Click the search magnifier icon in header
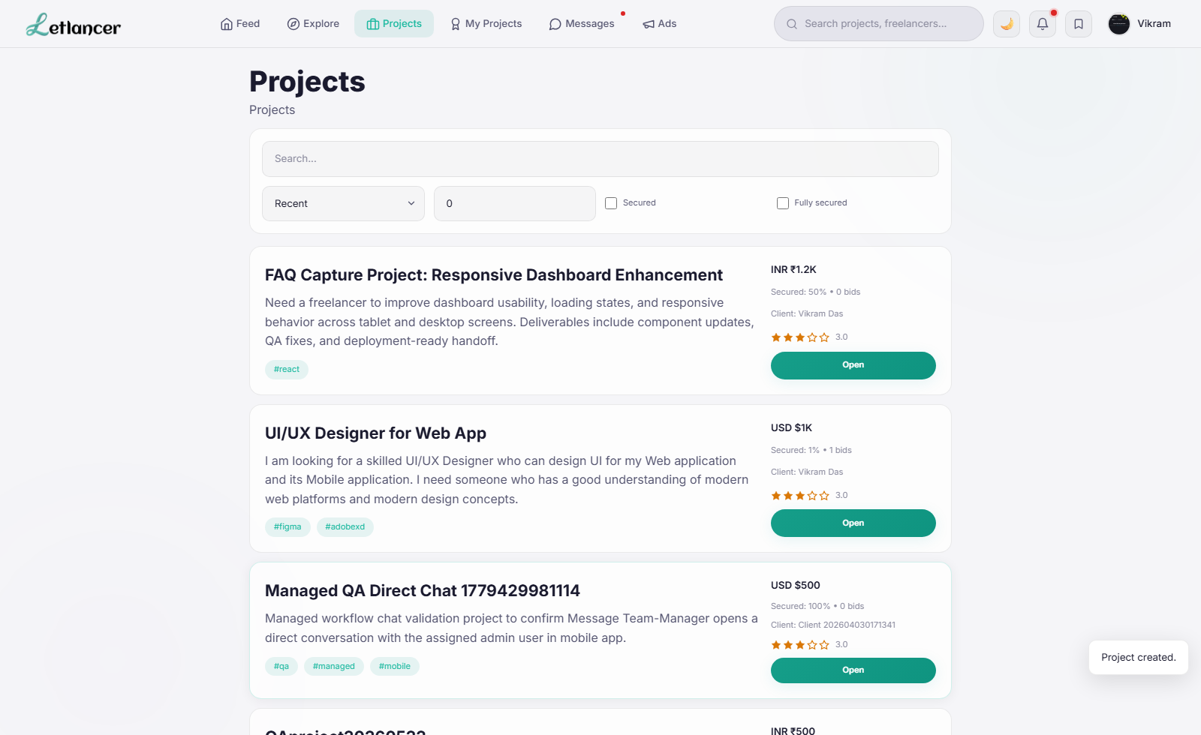 [x=792, y=24]
